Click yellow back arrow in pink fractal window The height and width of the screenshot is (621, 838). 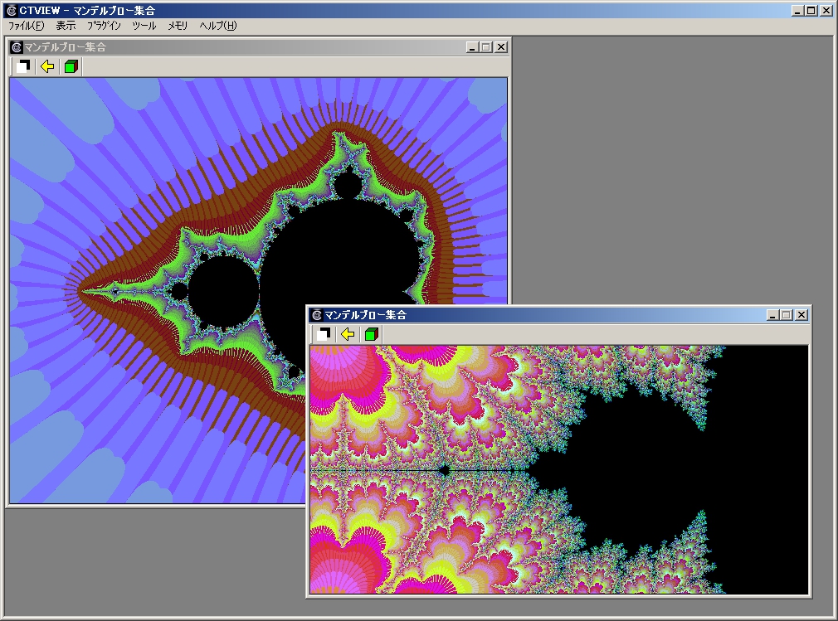point(348,333)
